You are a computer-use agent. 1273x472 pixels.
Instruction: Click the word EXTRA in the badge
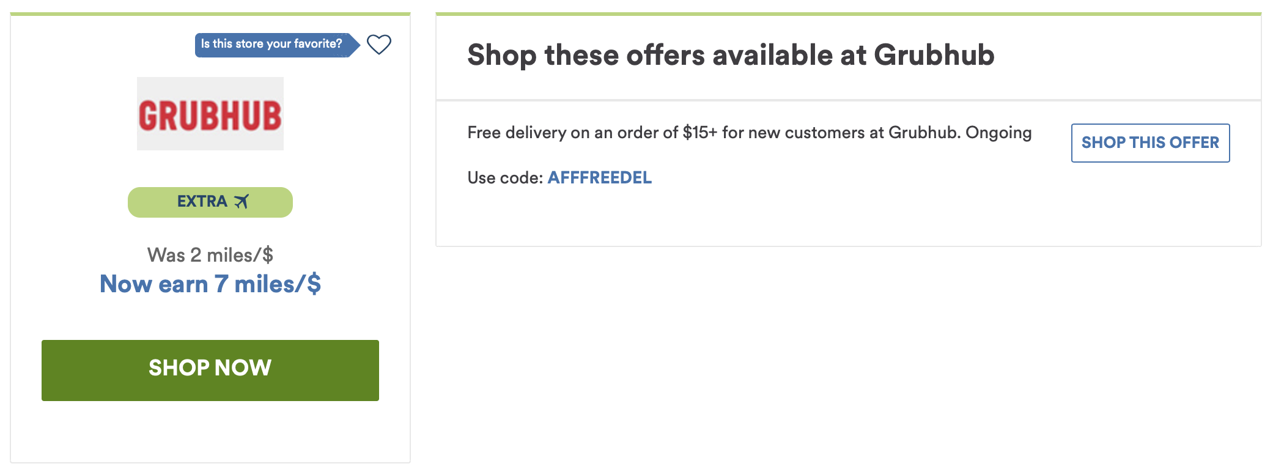pos(202,202)
